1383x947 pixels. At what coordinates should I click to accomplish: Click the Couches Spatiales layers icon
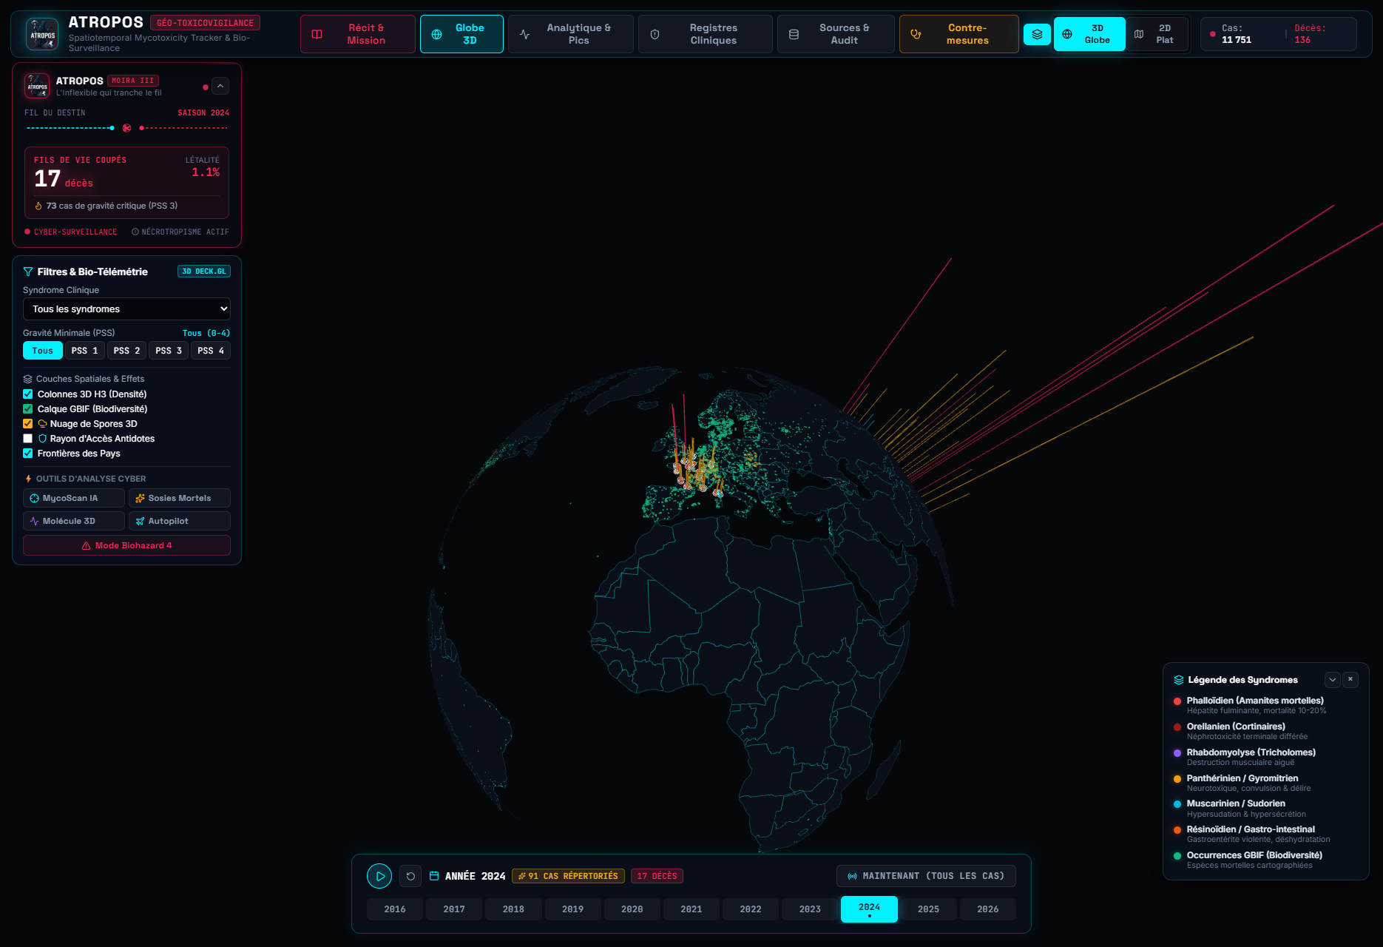click(27, 379)
